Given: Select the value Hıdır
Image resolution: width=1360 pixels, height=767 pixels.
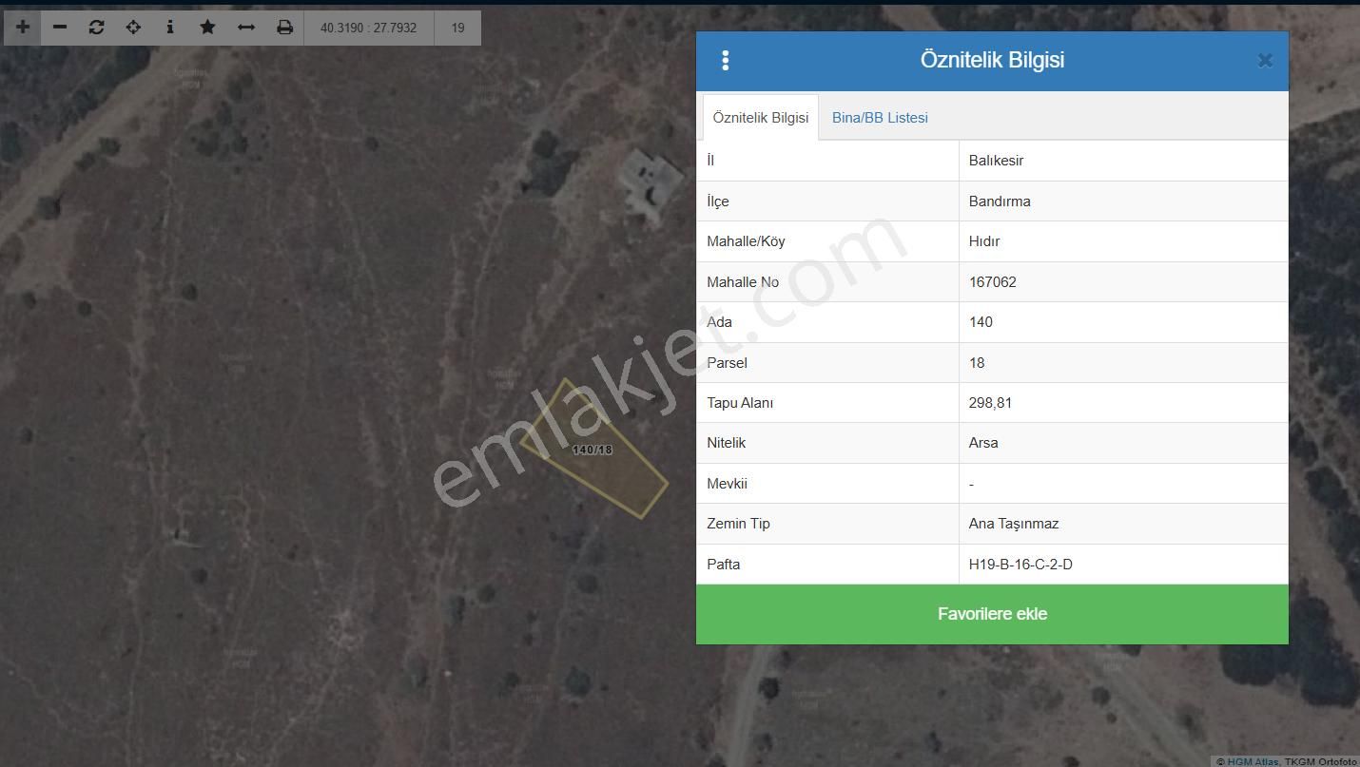Looking at the screenshot, I should [x=984, y=241].
